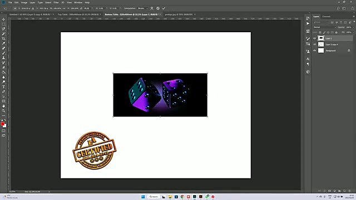Open the Interpolation dropdown
The height and width of the screenshot is (200, 356).
point(142,8)
